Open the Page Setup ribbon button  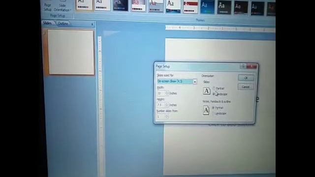pyautogui.click(x=47, y=6)
